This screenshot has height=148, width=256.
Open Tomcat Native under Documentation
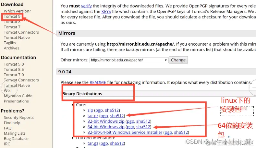[x=17, y=85]
